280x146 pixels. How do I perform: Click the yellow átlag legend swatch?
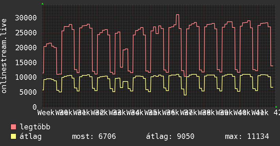tap(13, 136)
